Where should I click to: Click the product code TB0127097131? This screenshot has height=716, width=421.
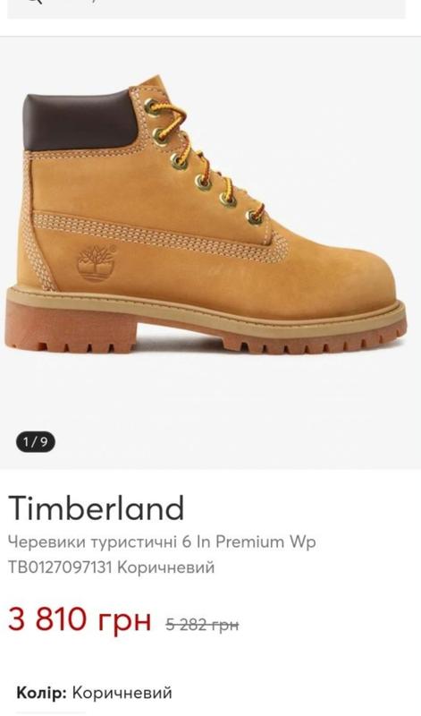point(60,567)
